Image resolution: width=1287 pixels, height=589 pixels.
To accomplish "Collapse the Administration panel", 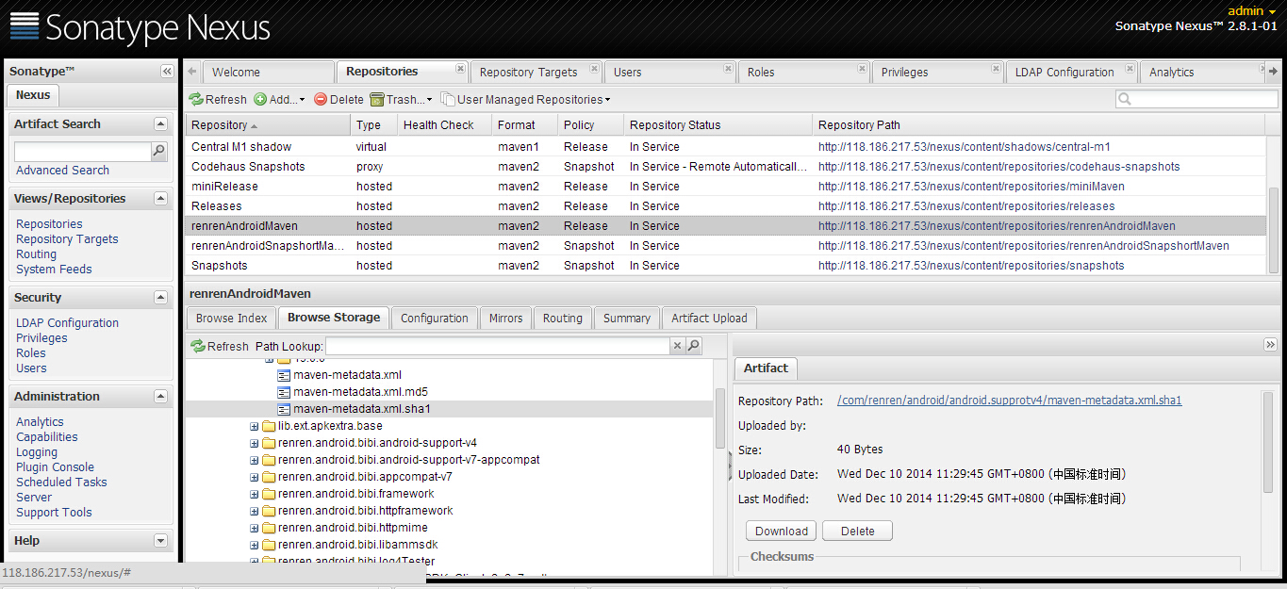I will pyautogui.click(x=160, y=397).
